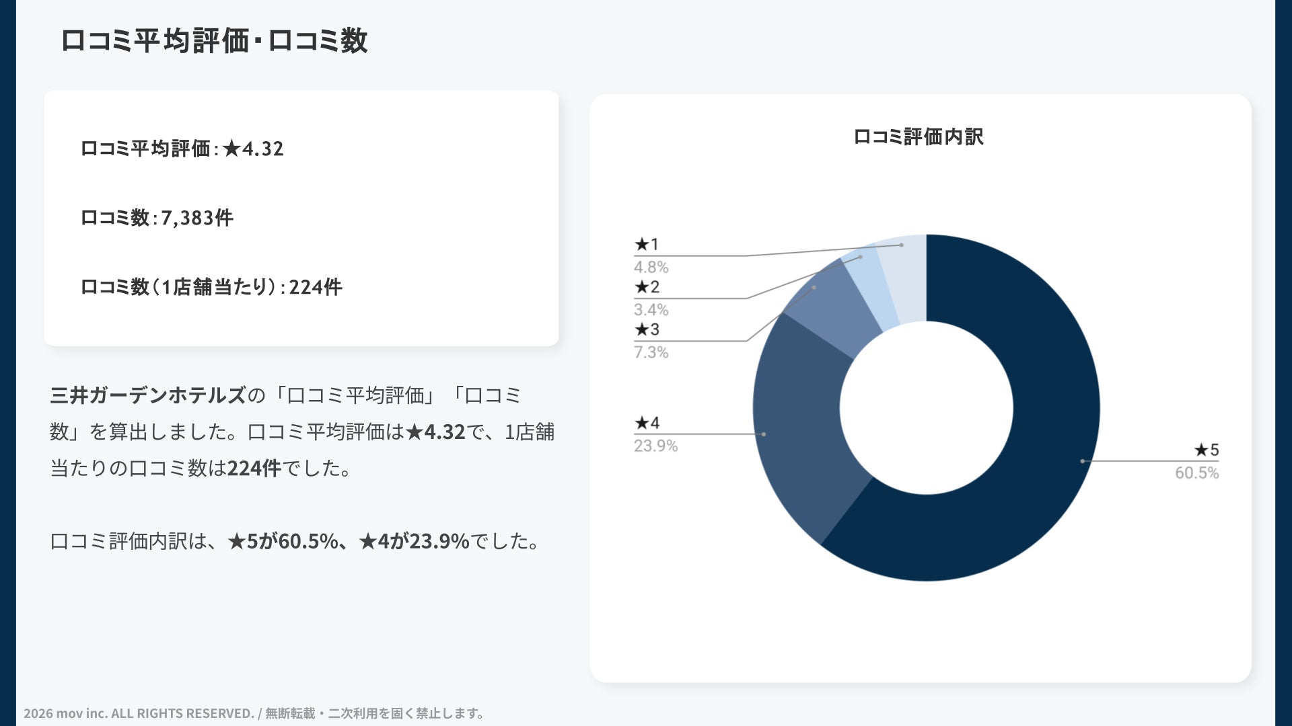Click the sentence starting 口コミ評価内訳は
Viewport: 1292px width, 726px height.
click(x=294, y=541)
